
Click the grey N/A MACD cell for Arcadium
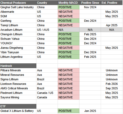pos(69,30)
